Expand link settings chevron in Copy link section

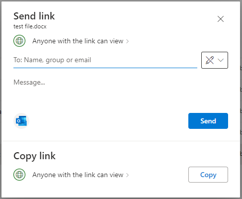(x=127, y=175)
